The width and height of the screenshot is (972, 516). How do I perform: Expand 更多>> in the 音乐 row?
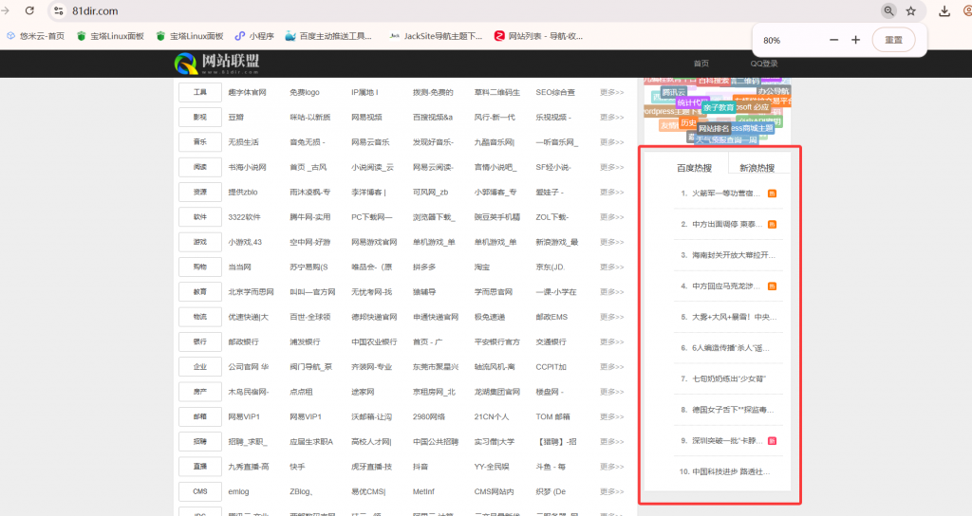tap(611, 142)
